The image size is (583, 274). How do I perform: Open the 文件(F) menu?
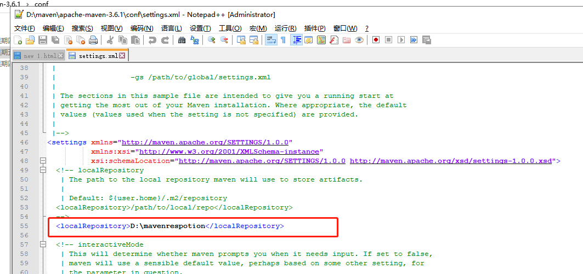coord(25,28)
